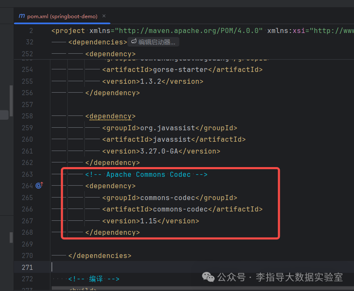Click the horizontal scrollbar at editor bottom
This screenshot has height=291, width=354.
click(202, 288)
